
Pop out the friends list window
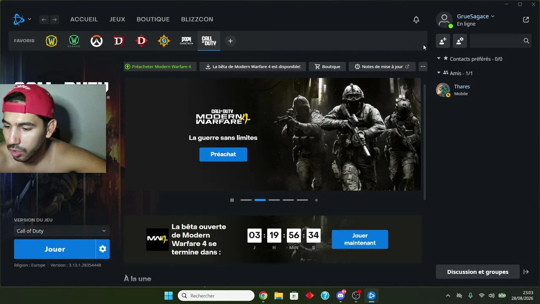pyautogui.click(x=526, y=19)
